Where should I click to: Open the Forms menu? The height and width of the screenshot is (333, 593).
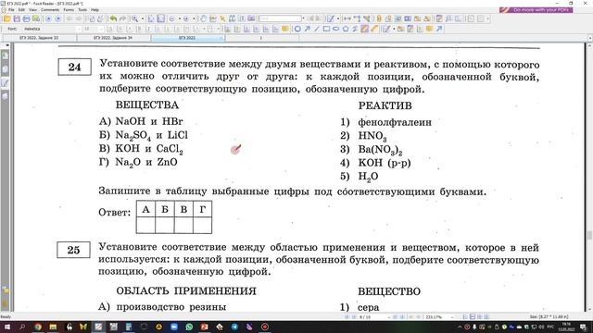[x=69, y=9]
